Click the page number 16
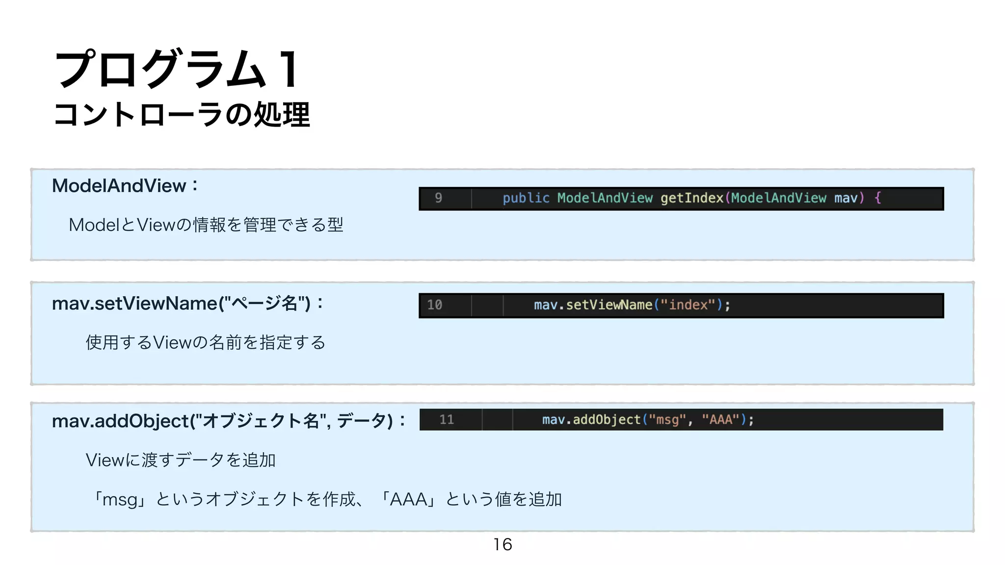 [x=502, y=544]
